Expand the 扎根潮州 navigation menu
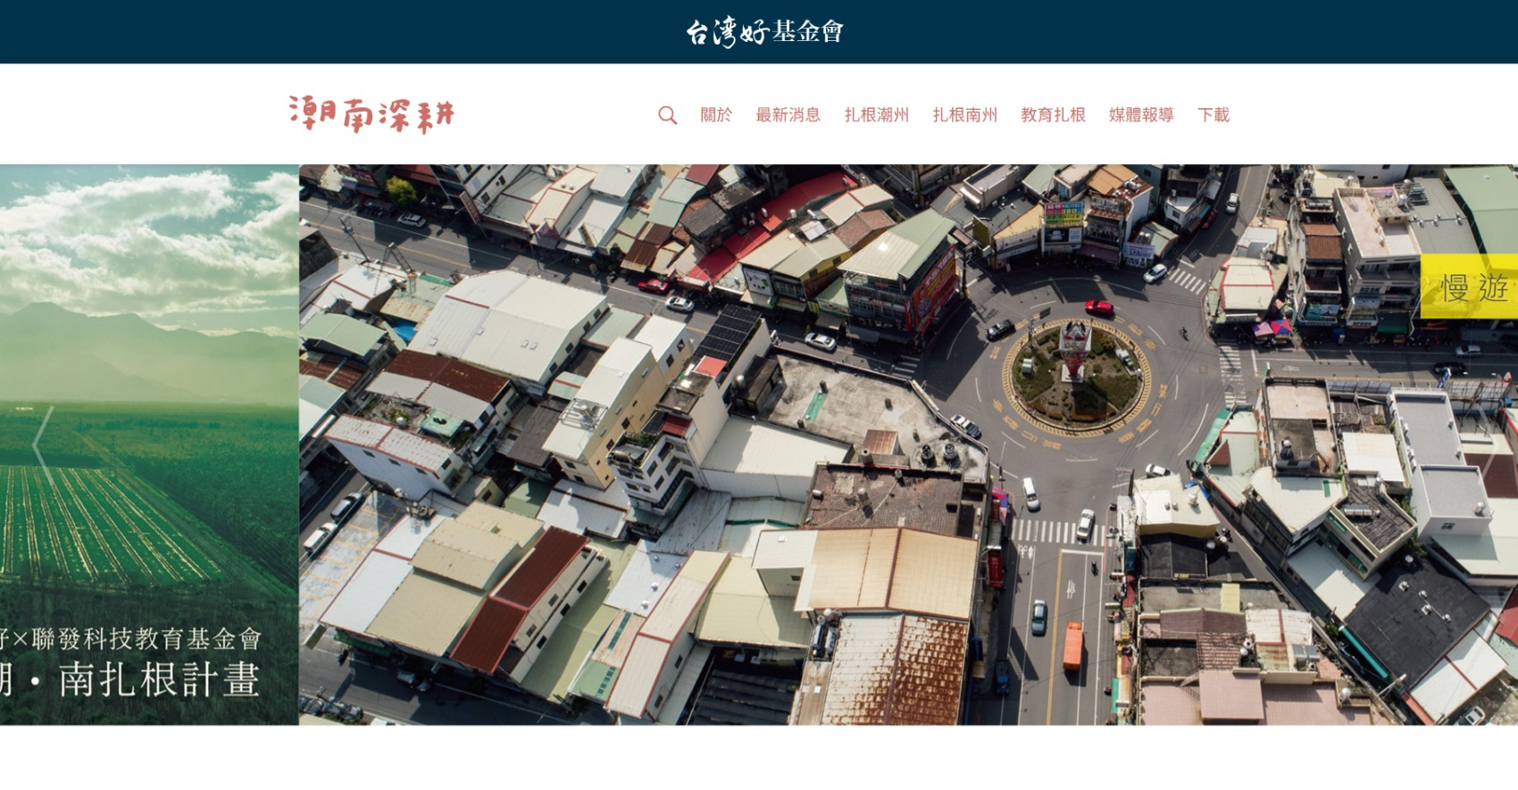Viewport: 1518px width, 790px height. point(876,115)
